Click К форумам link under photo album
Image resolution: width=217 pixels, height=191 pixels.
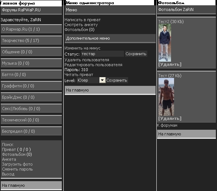[167, 125]
